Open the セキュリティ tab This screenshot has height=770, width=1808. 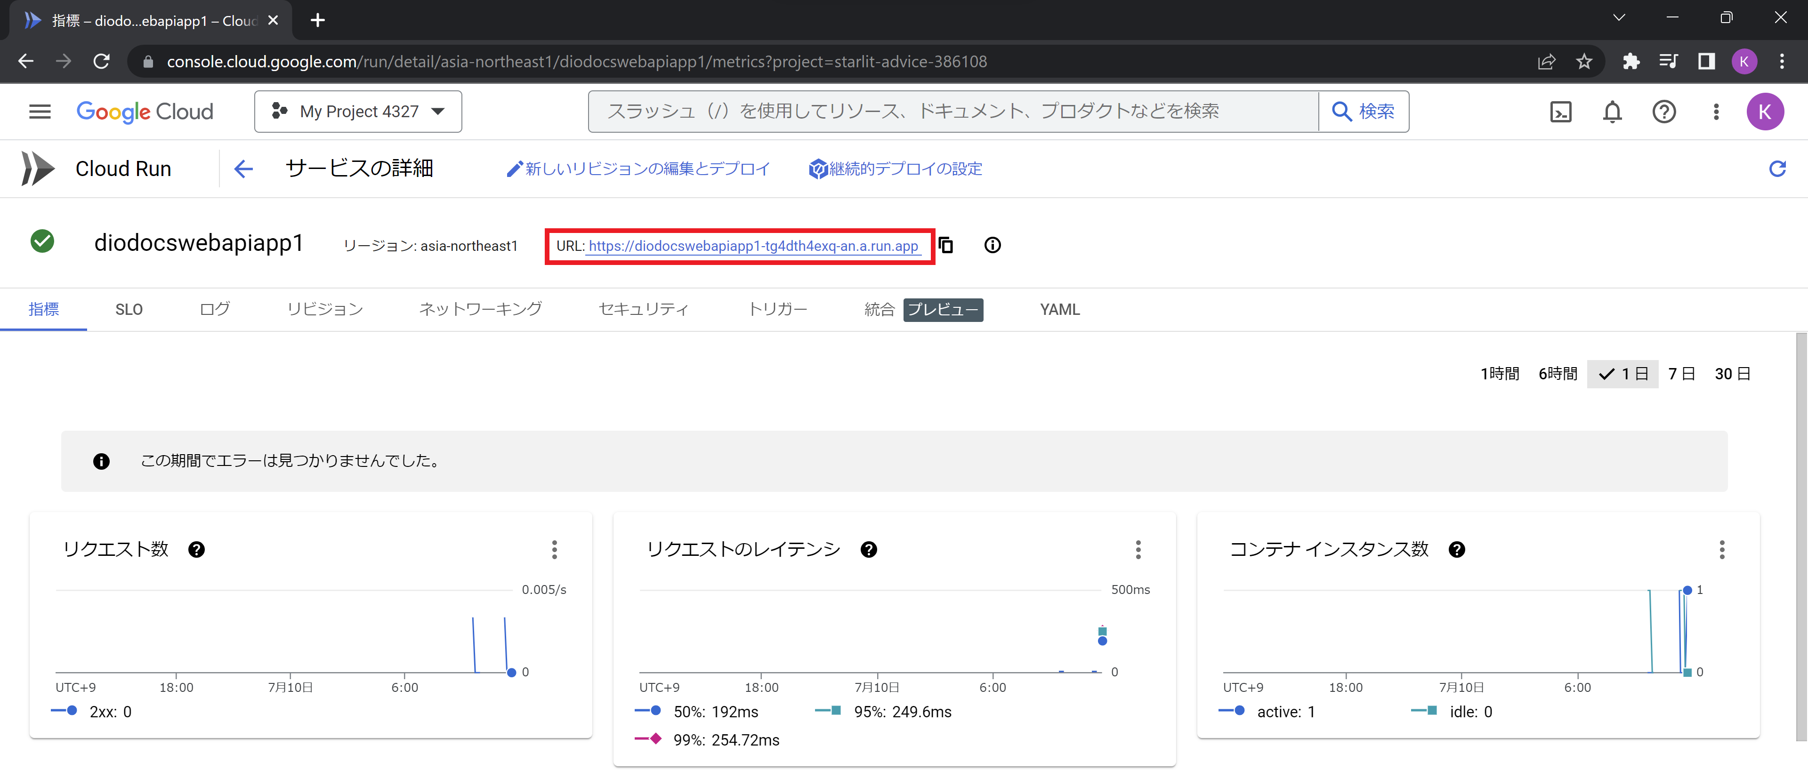click(644, 310)
